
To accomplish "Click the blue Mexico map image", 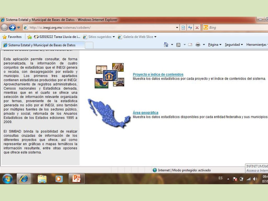I will pos(109,113).
